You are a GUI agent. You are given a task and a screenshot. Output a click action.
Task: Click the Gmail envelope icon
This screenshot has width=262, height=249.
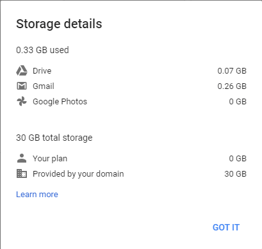(x=22, y=86)
